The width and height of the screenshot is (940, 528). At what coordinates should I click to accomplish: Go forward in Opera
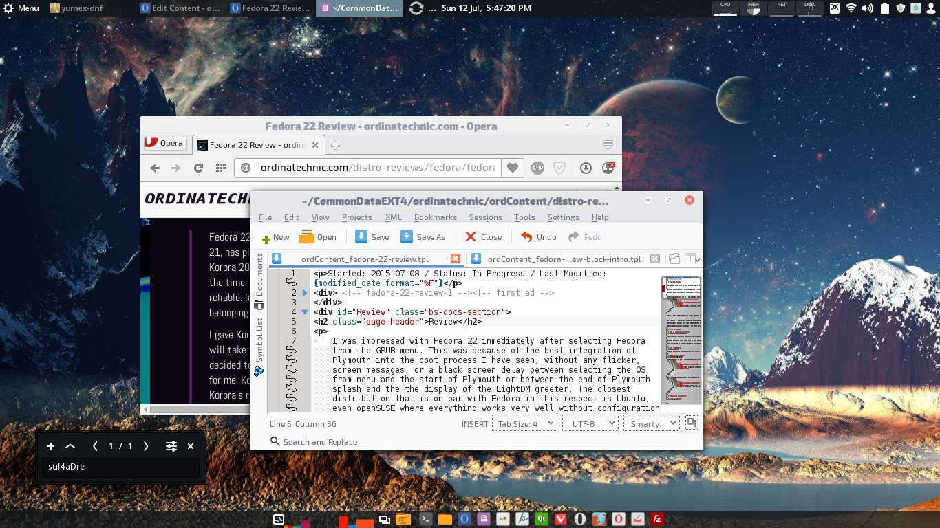[x=176, y=168]
